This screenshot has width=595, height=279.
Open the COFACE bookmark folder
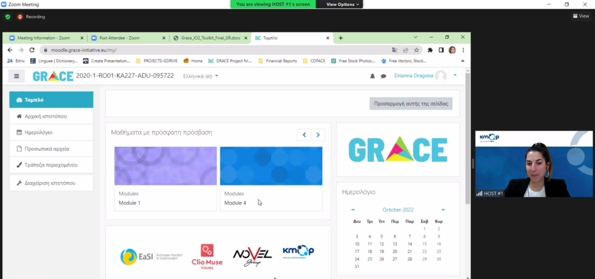pos(314,61)
